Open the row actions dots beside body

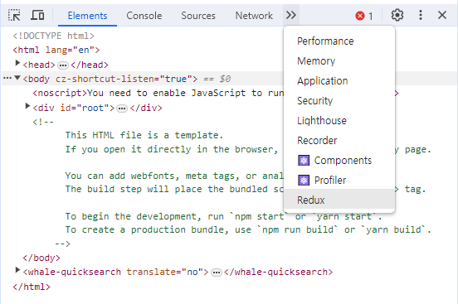[x=7, y=78]
